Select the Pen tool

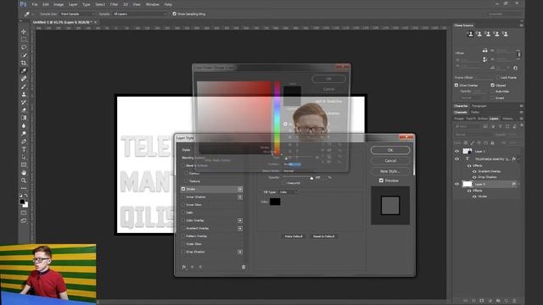click(x=24, y=141)
